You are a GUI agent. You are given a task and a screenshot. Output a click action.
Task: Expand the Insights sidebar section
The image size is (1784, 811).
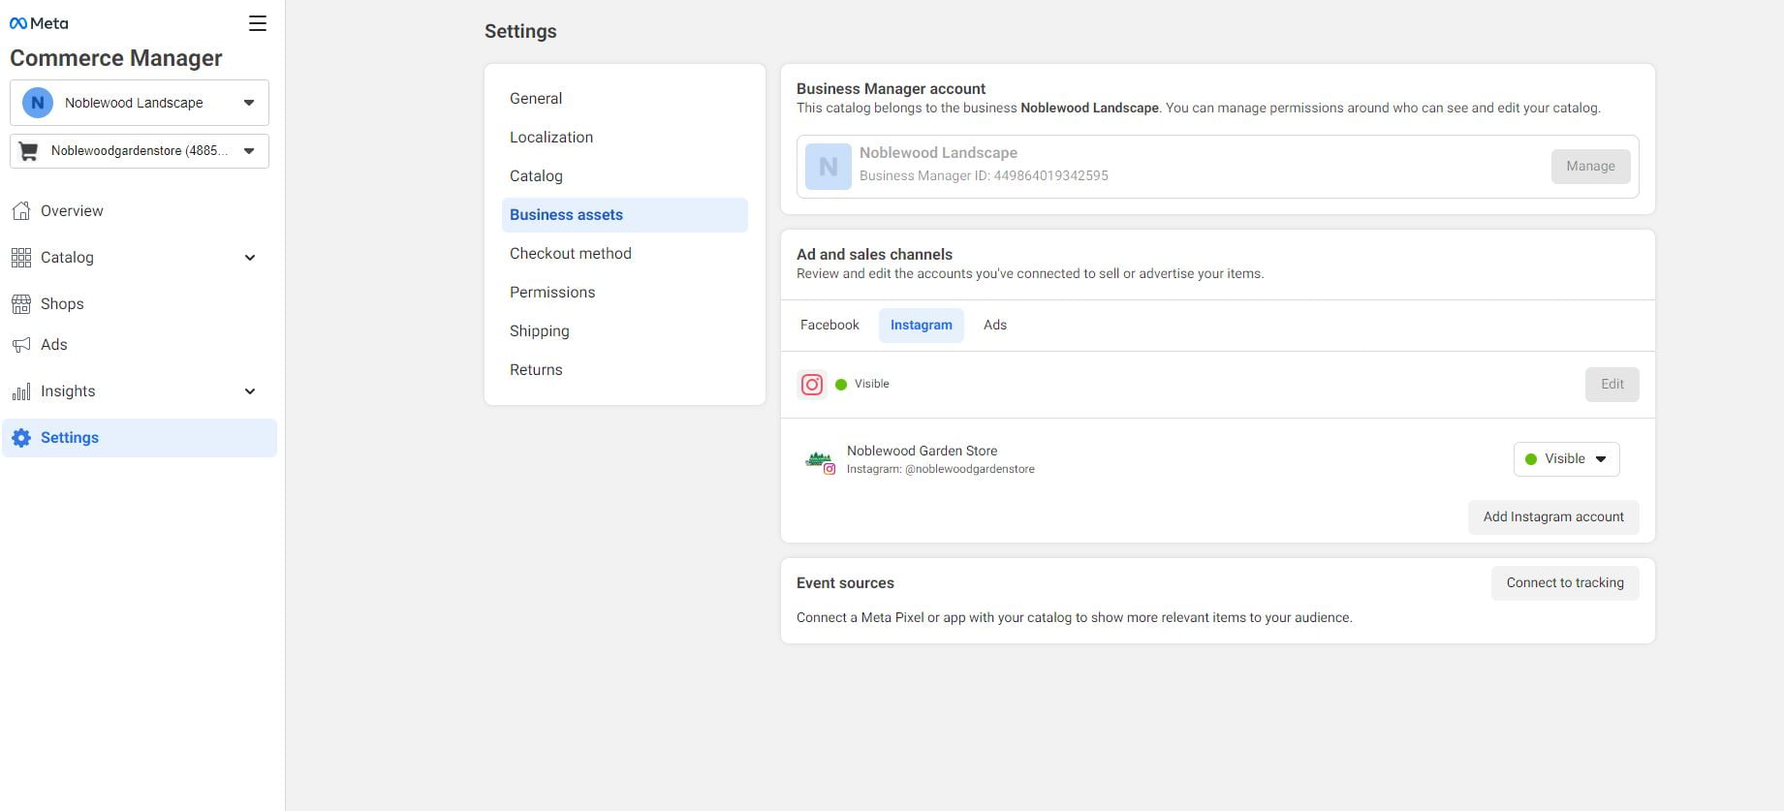point(249,391)
